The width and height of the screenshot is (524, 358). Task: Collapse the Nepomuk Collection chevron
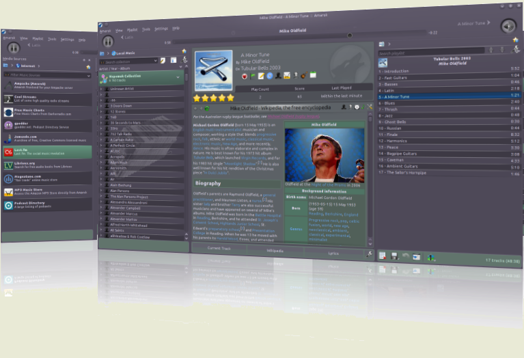(178, 77)
